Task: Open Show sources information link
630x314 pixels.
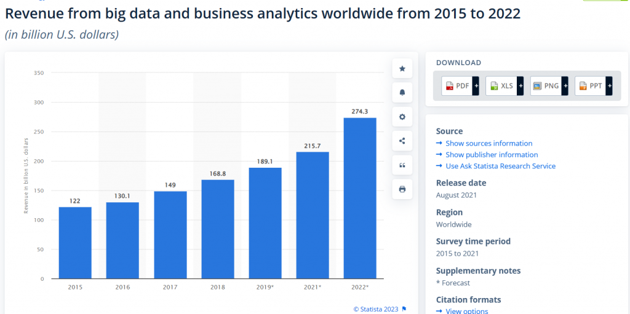Action: (x=488, y=143)
